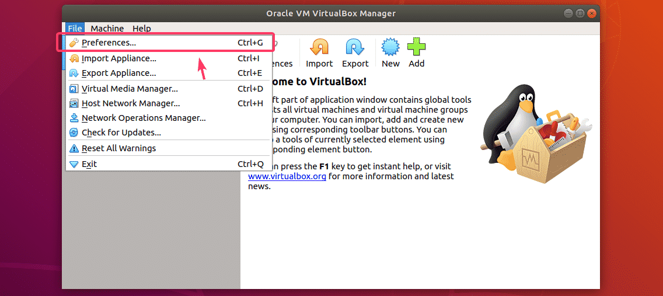
Task: Maximize the VirtualBox Manager window
Action: pyautogui.click(x=580, y=13)
